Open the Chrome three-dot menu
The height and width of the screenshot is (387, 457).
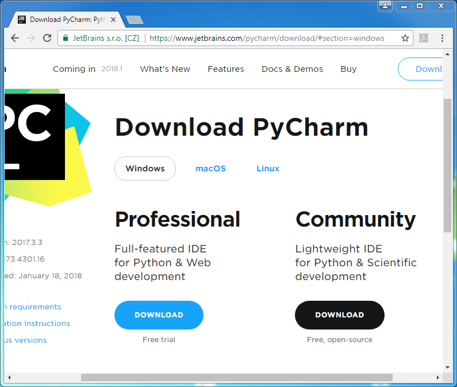click(442, 38)
